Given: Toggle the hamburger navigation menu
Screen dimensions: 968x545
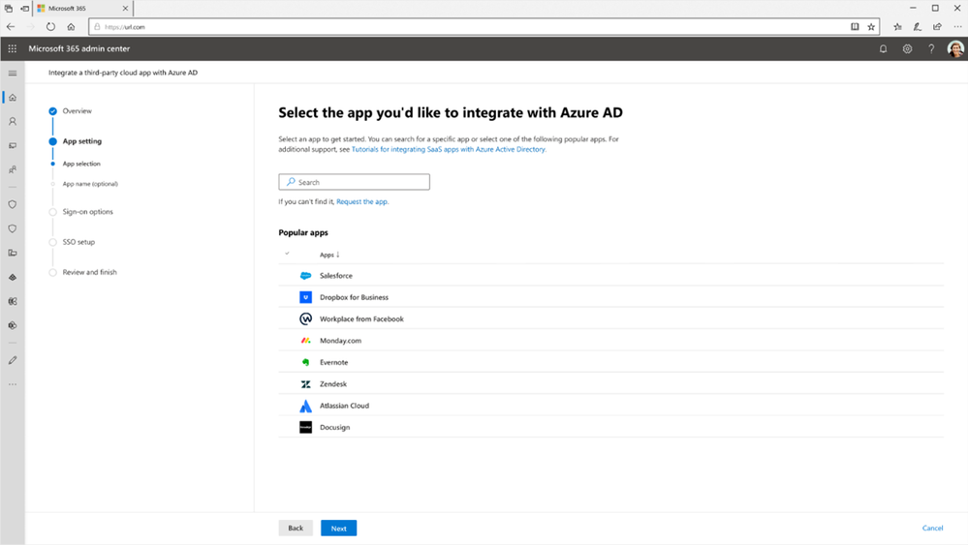Looking at the screenshot, I should 13,73.
